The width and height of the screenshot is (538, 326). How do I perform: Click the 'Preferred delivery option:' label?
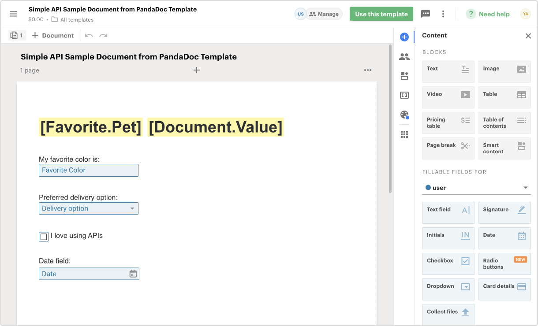[x=78, y=197]
